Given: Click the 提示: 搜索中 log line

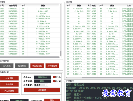Looking at the screenshot, I should (x=74, y=95).
